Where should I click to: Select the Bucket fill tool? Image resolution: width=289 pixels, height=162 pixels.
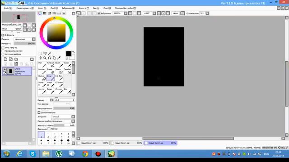tap(42, 78)
